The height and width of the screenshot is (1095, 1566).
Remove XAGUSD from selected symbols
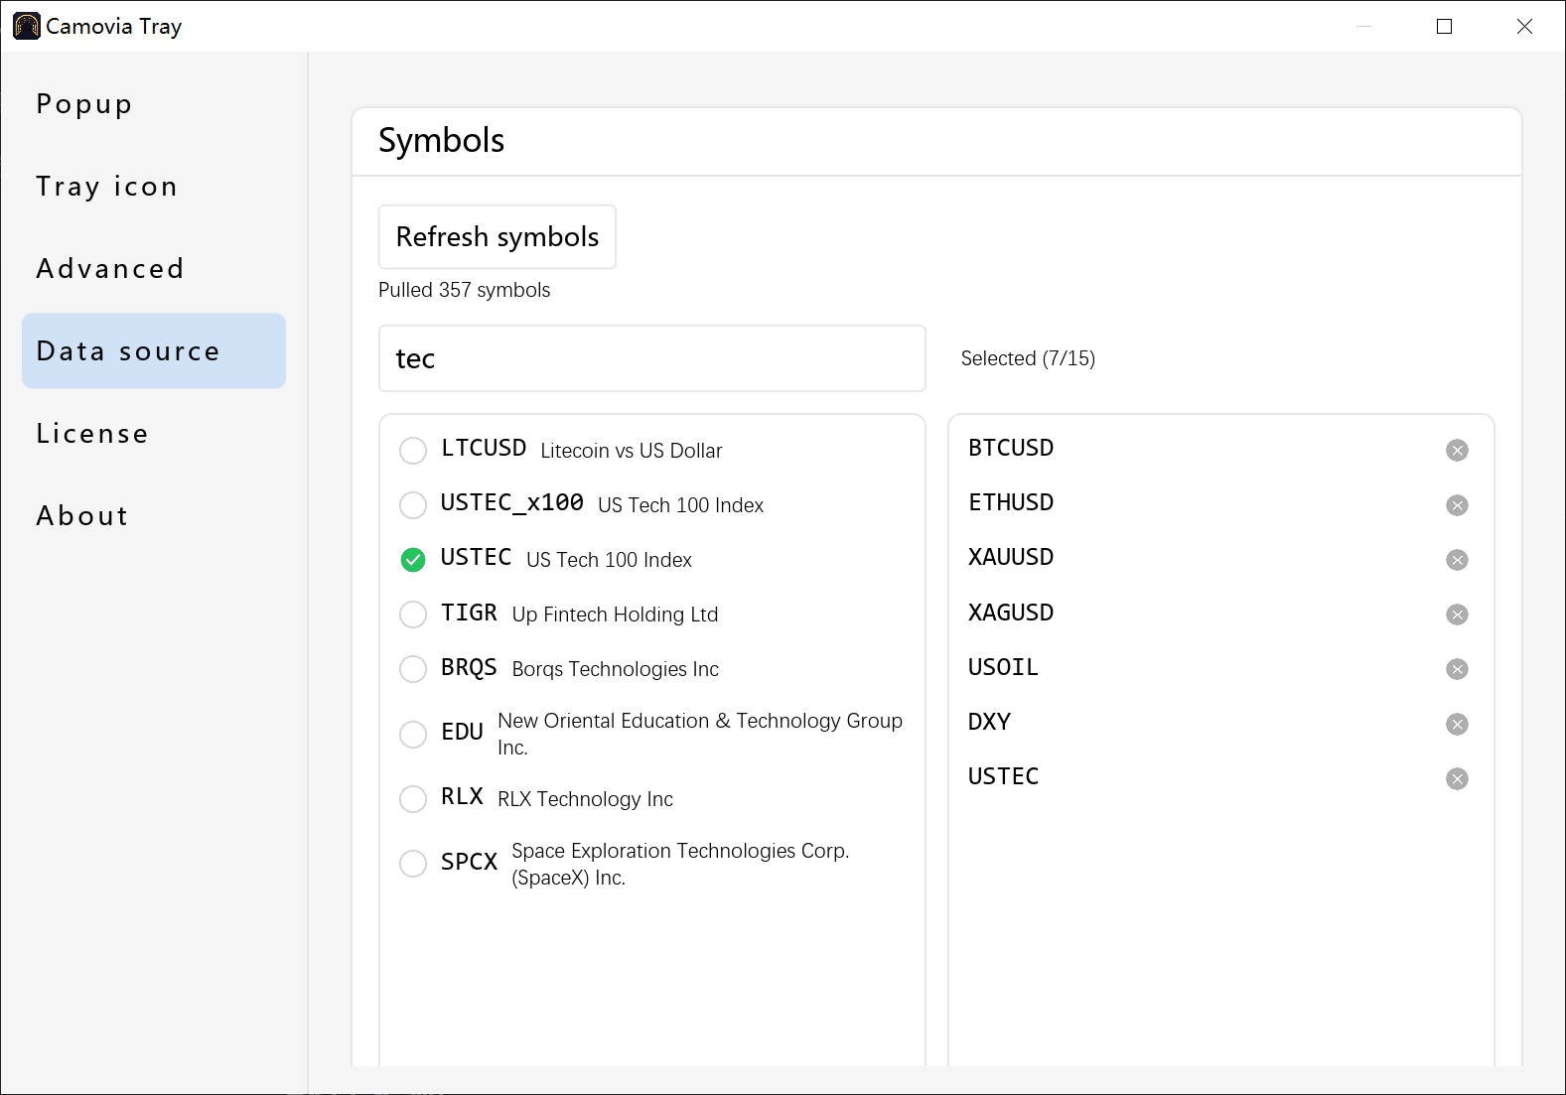pyautogui.click(x=1457, y=615)
